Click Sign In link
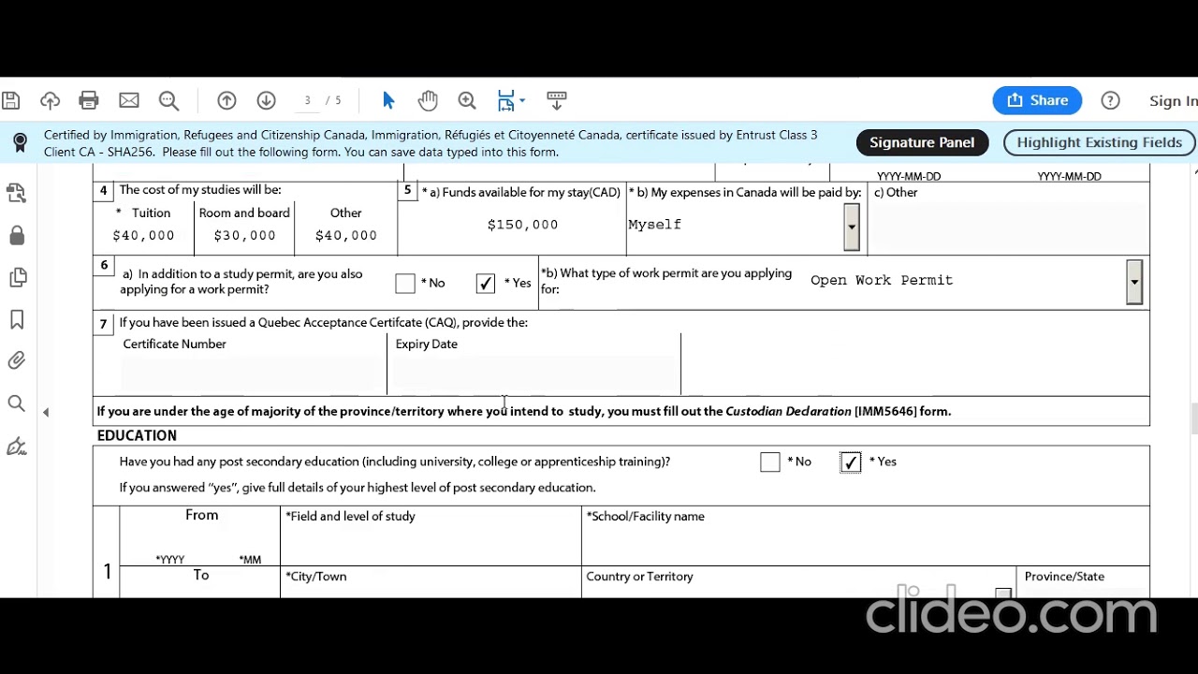This screenshot has width=1198, height=674. 1174,101
